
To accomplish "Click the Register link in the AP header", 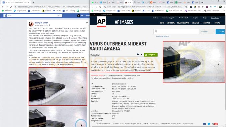I will pos(195,18).
